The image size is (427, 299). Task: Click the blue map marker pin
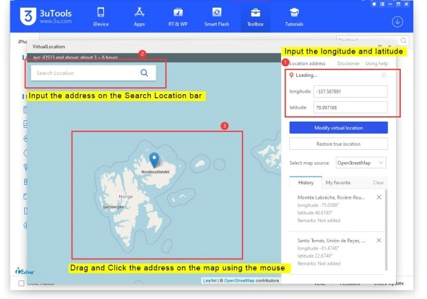154,160
